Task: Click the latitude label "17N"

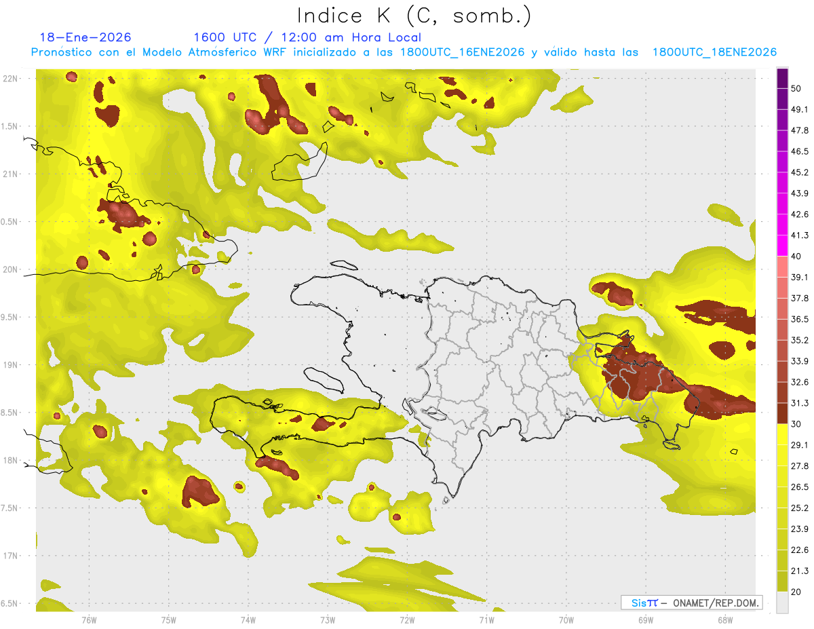Action: coord(11,556)
